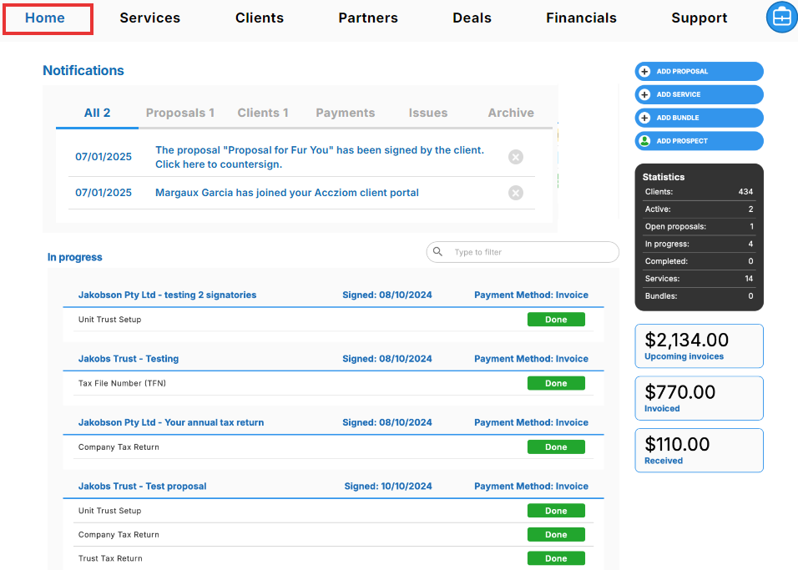
Task: Open Jakobs Trust - Test proposal
Action: click(x=143, y=486)
